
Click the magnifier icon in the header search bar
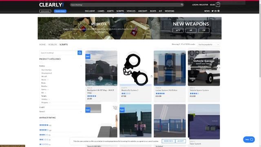[182, 4]
